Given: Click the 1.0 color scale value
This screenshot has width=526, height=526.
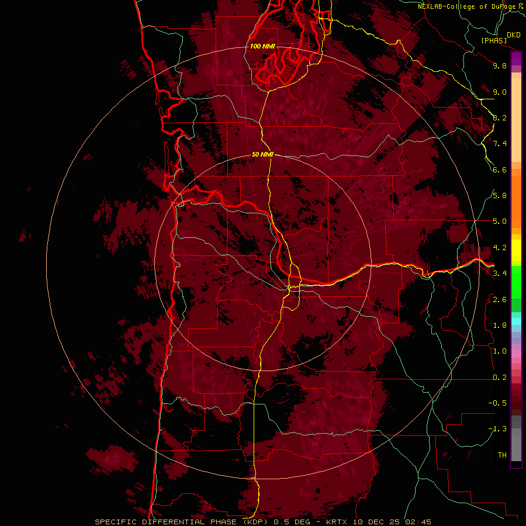Looking at the screenshot, I should pyautogui.click(x=500, y=351).
